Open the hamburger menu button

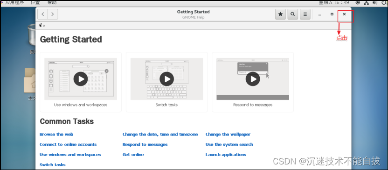point(305,14)
